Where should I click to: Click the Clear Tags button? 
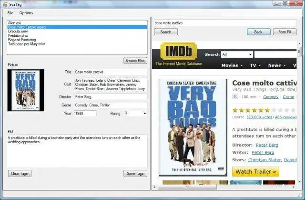[x=20, y=173]
